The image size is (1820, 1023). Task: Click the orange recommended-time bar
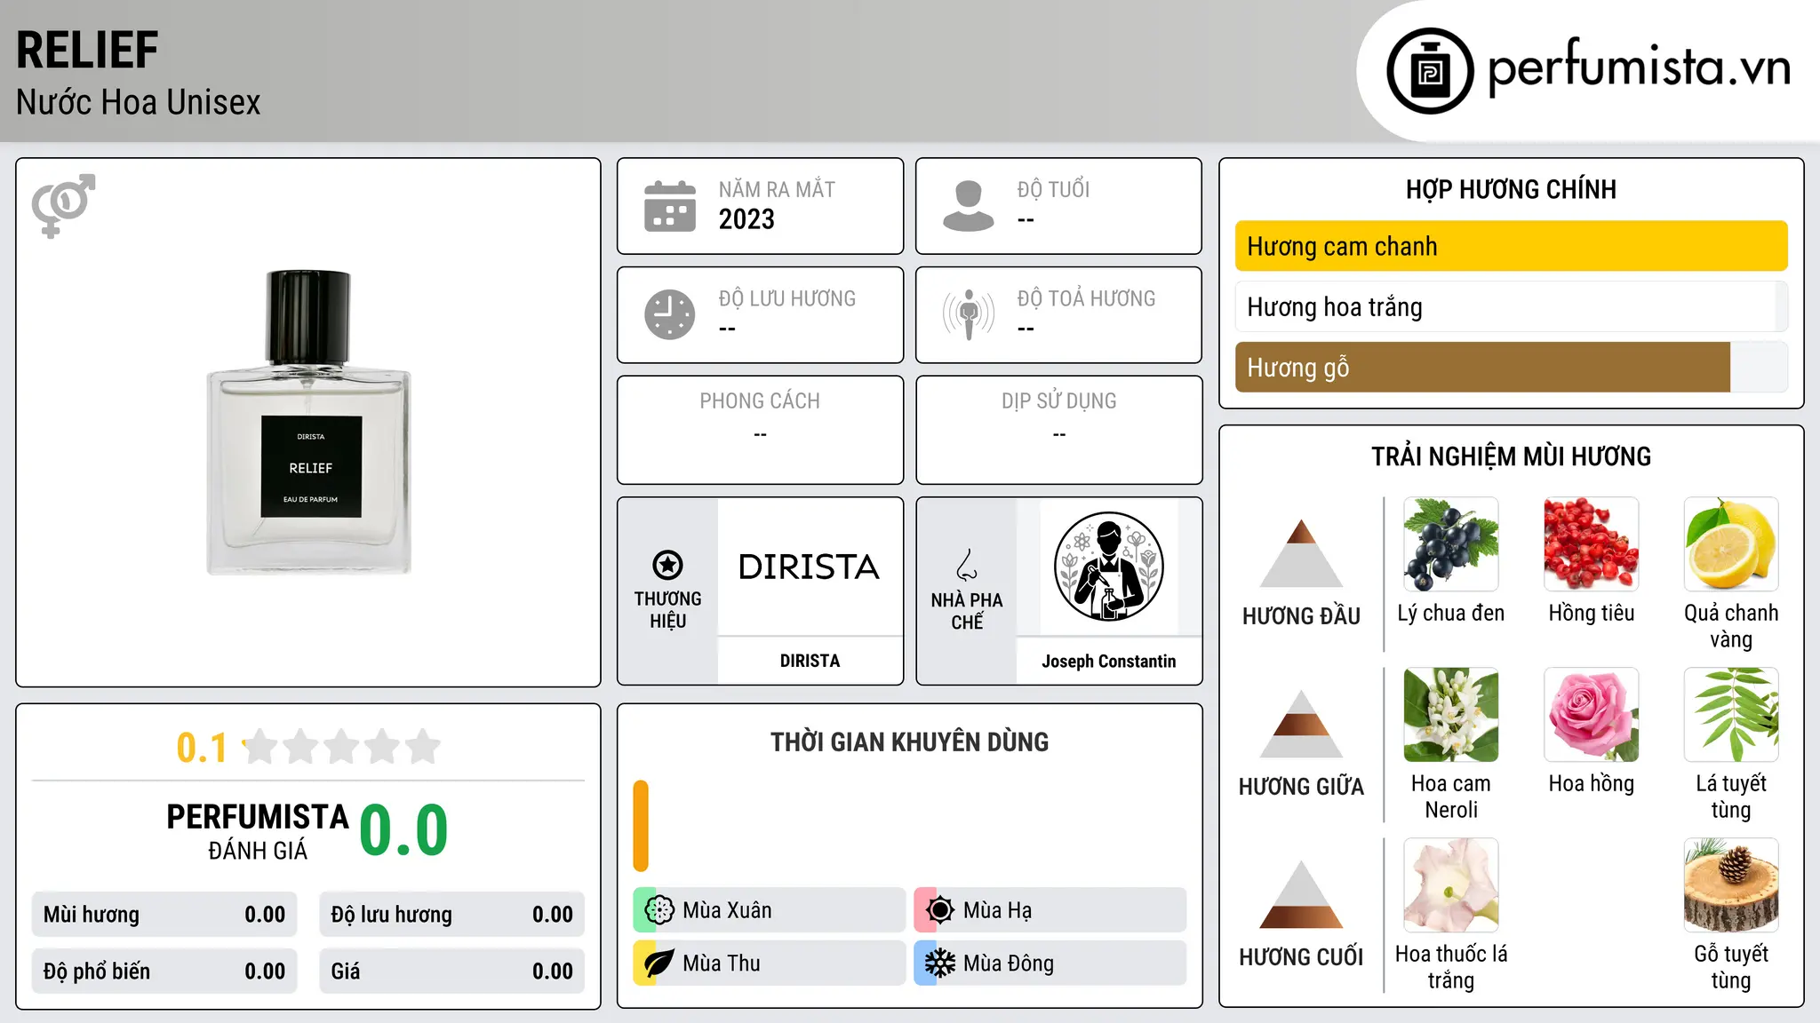[x=641, y=826]
